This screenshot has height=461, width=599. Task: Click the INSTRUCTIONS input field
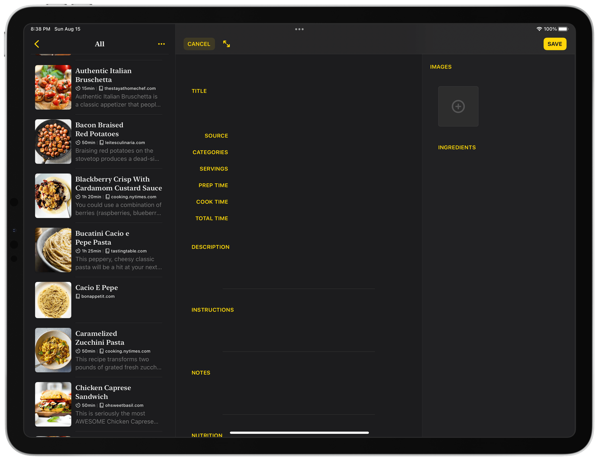[x=299, y=334]
